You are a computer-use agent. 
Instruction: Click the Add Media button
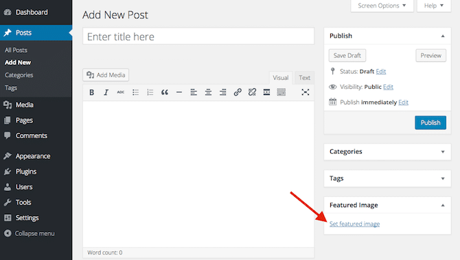coord(106,75)
